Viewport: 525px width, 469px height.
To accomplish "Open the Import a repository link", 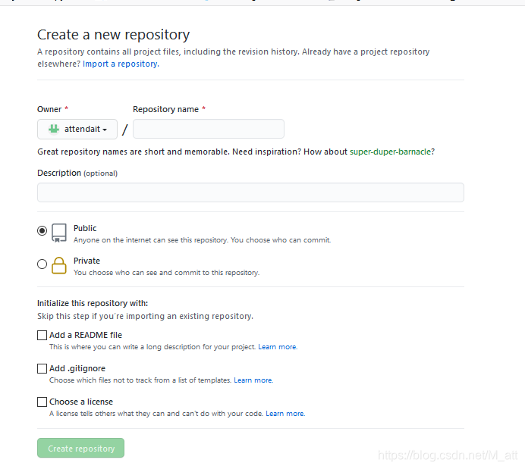I will [121, 64].
